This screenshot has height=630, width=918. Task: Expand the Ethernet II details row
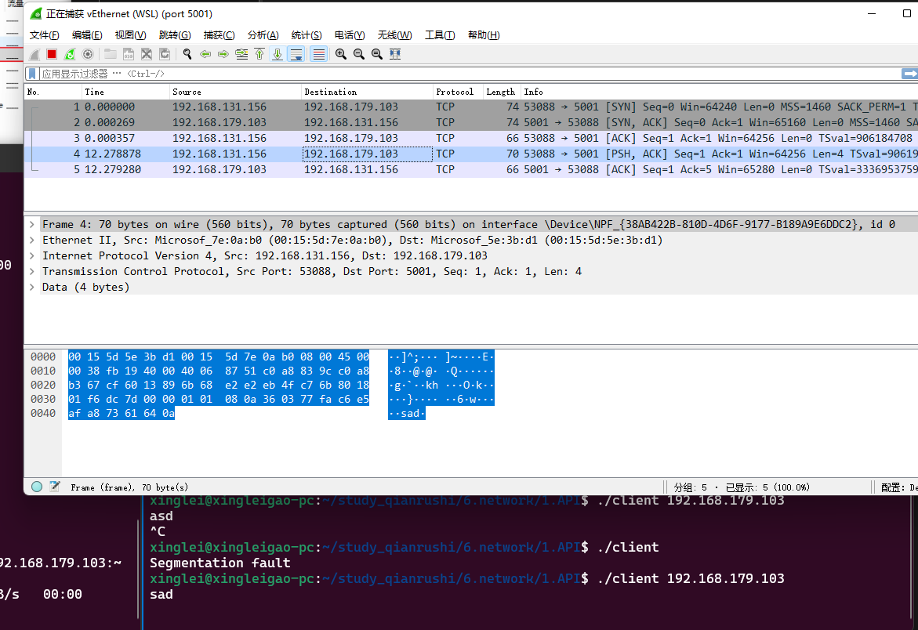pyautogui.click(x=32, y=240)
